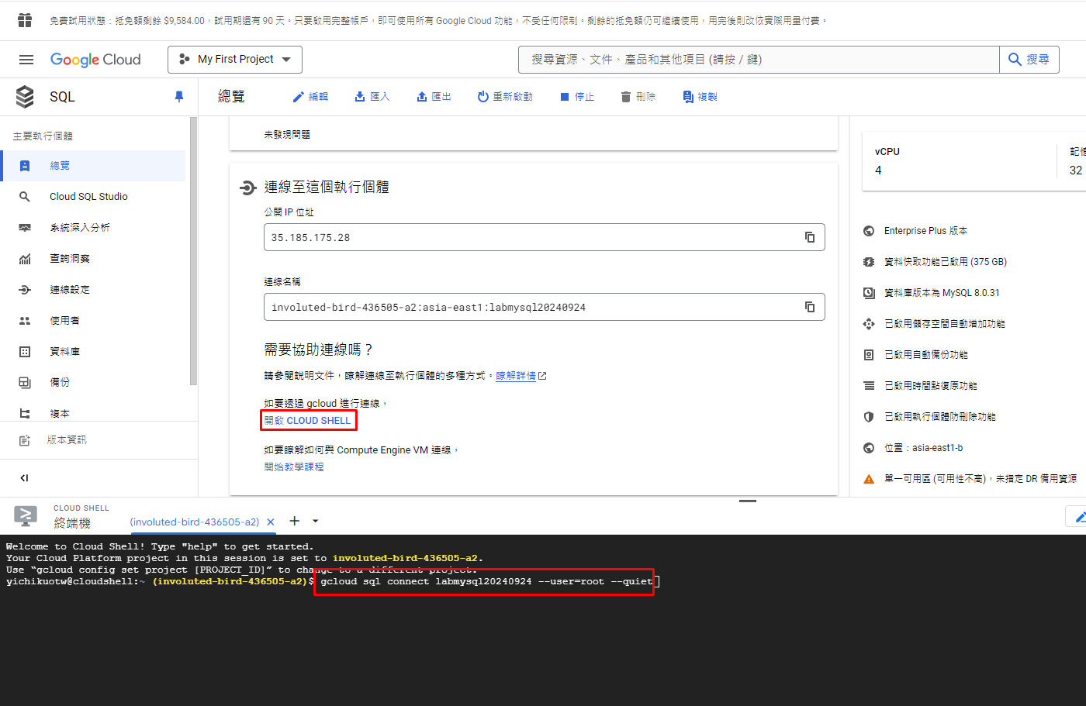Click the vCPU value 4
The image size is (1086, 706).
(878, 170)
